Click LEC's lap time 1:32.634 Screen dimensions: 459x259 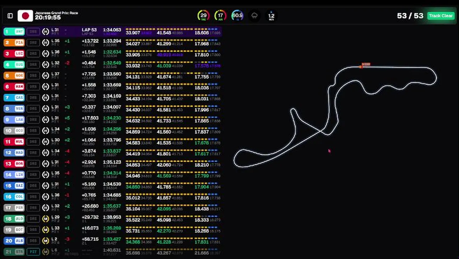(x=112, y=52)
